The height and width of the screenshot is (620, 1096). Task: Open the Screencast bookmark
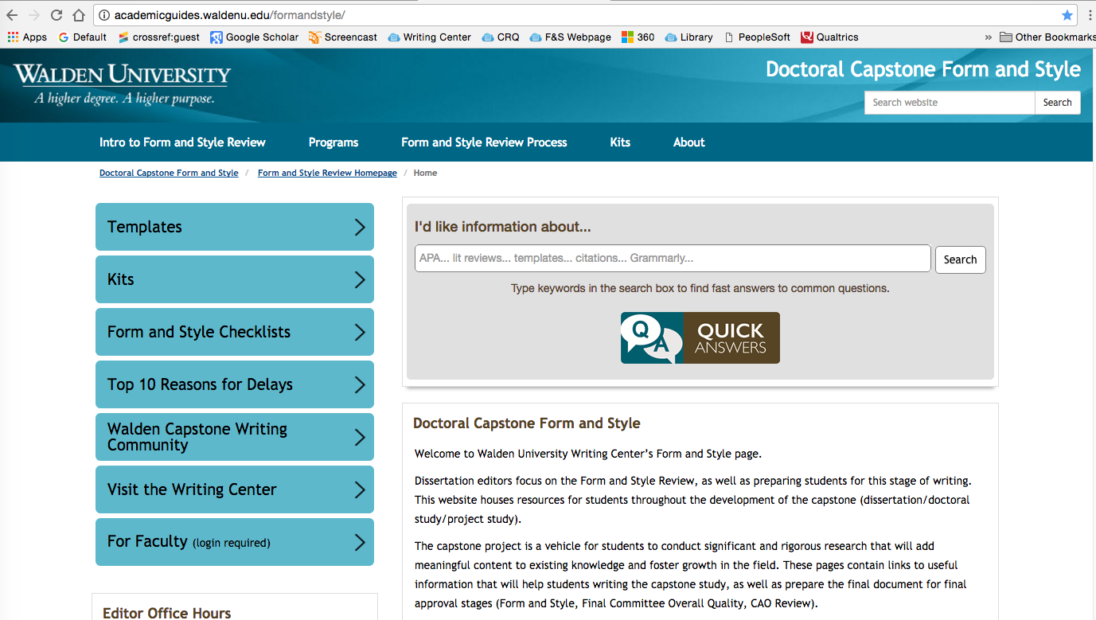(342, 37)
